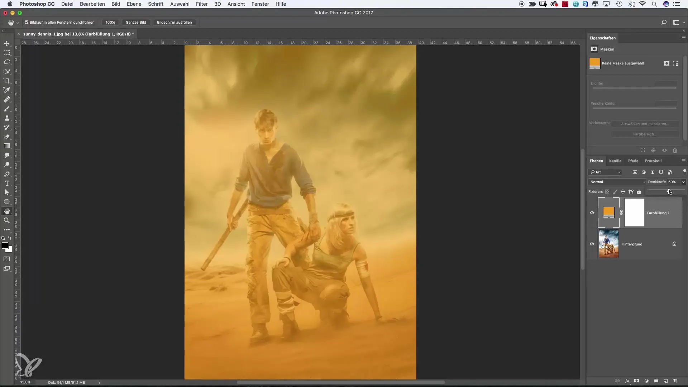The height and width of the screenshot is (387, 688).
Task: Add a pixel mask in Eigenschaften panel
Action: click(x=666, y=63)
